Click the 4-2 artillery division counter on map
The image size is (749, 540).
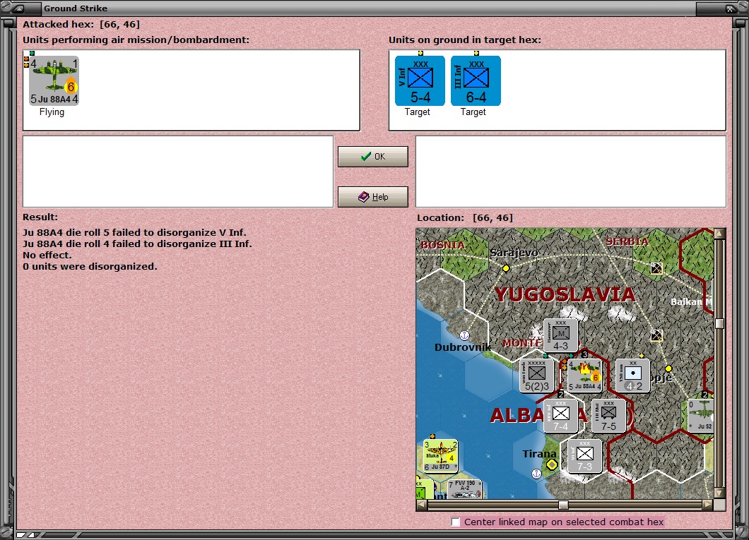coord(632,376)
